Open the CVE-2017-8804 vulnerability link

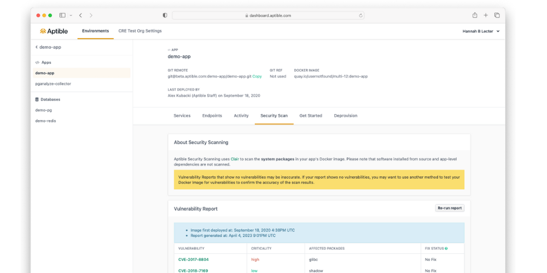click(x=194, y=260)
